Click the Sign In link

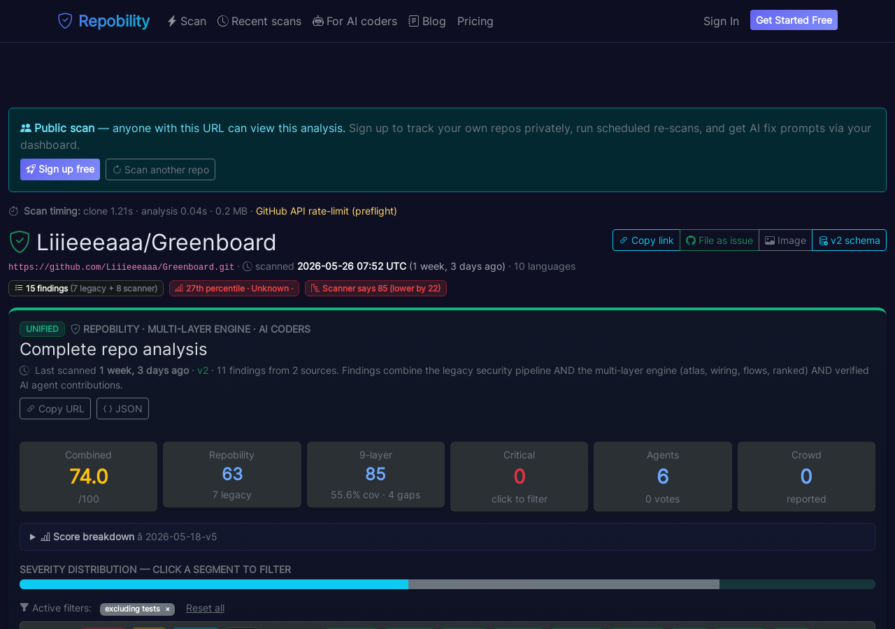(721, 21)
